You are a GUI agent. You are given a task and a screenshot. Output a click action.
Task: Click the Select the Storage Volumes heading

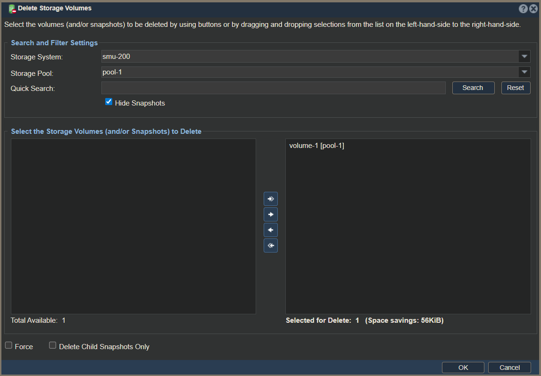106,131
